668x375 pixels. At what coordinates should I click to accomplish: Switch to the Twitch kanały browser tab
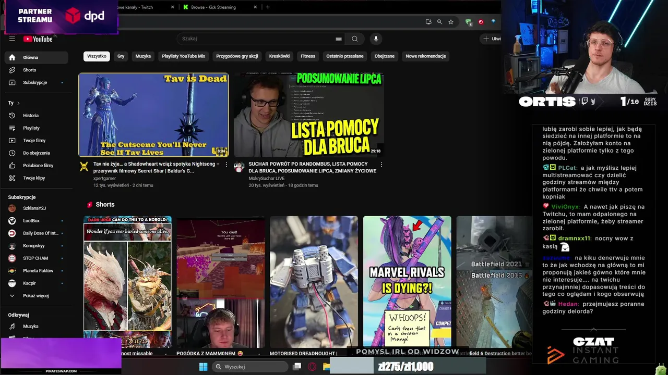point(146,7)
